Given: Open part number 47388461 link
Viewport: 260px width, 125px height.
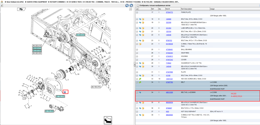Looking at the screenshot, I should [170, 49].
